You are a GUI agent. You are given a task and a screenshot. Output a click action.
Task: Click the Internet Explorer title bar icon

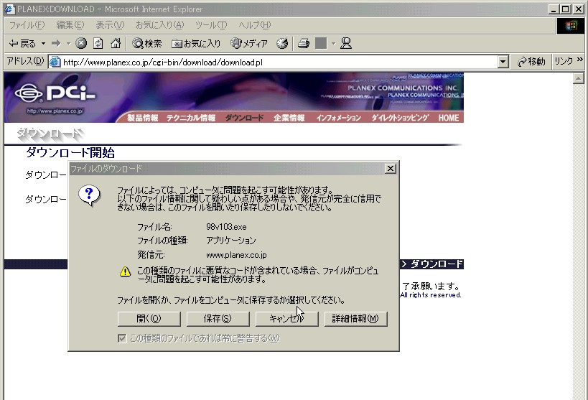pyautogui.click(x=10, y=9)
